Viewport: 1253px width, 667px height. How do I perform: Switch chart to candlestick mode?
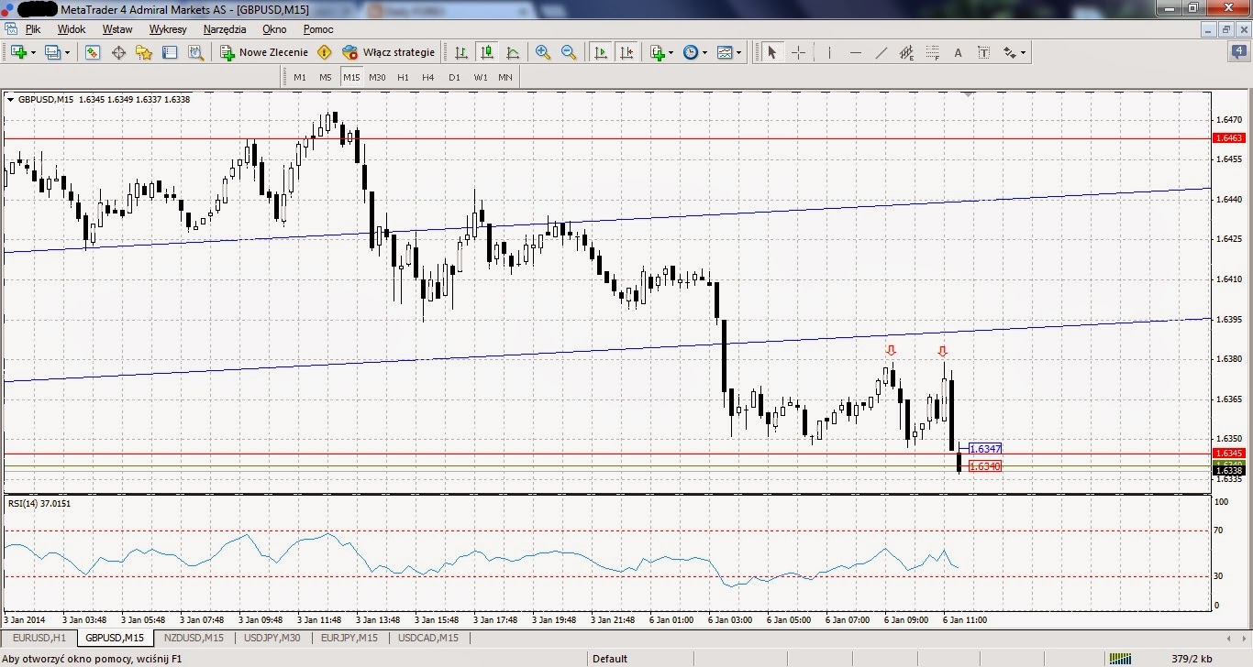click(x=487, y=52)
